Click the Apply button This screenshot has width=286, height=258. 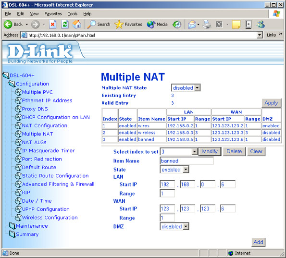click(272, 103)
